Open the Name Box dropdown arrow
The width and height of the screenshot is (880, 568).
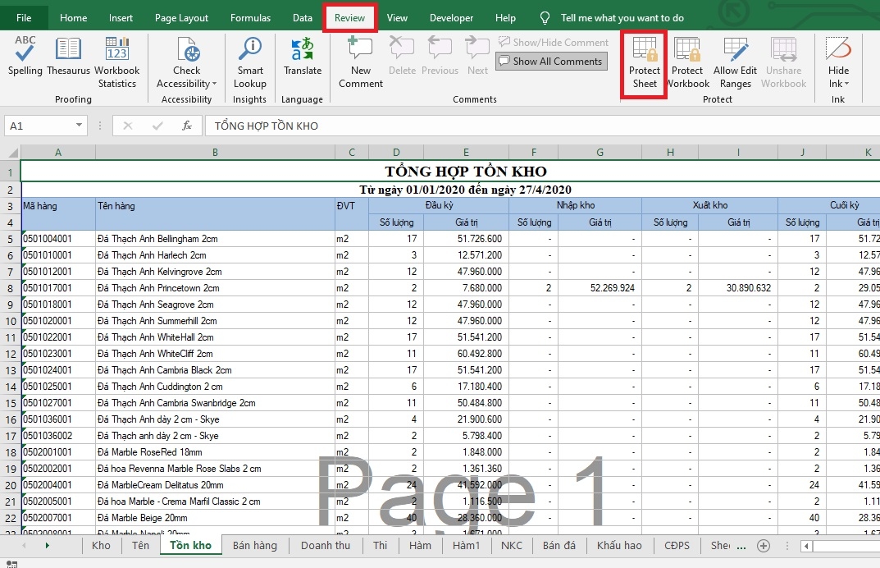80,126
